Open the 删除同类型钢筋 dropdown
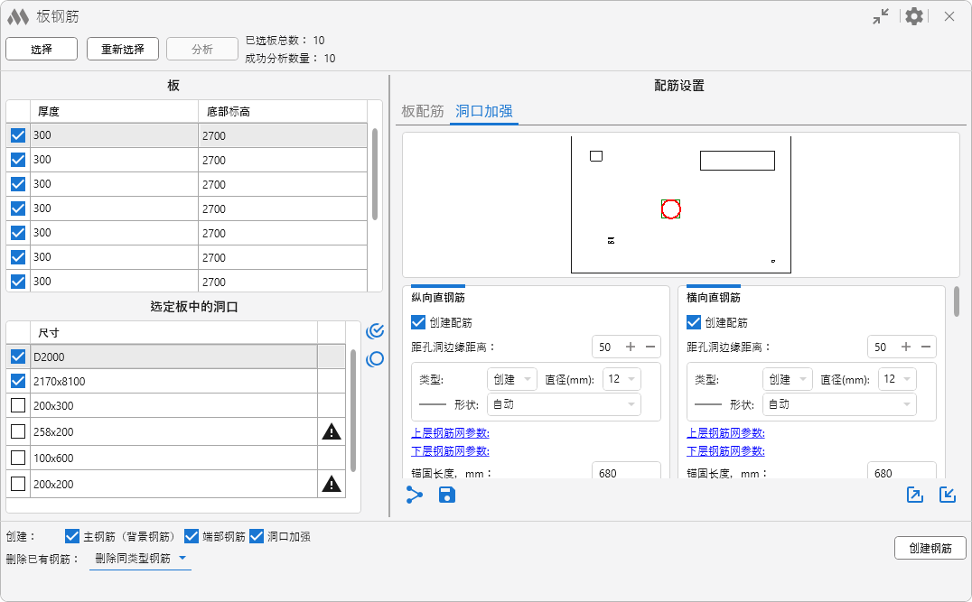Viewport: 972px width, 602px height. click(141, 559)
